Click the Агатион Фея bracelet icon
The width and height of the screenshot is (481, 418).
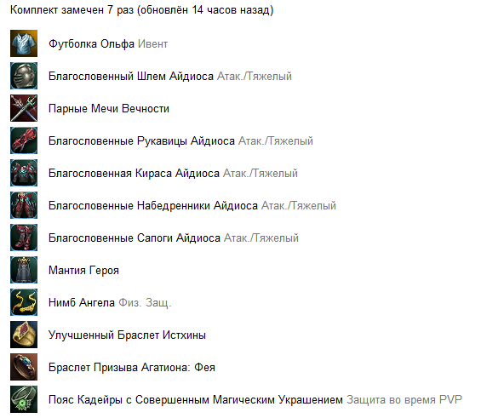click(x=24, y=367)
